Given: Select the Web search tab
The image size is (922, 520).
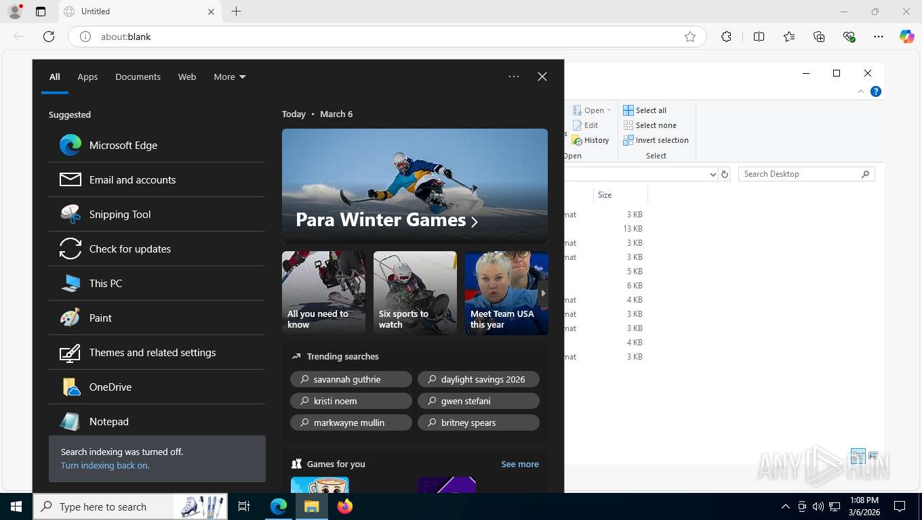Looking at the screenshot, I should 187,77.
